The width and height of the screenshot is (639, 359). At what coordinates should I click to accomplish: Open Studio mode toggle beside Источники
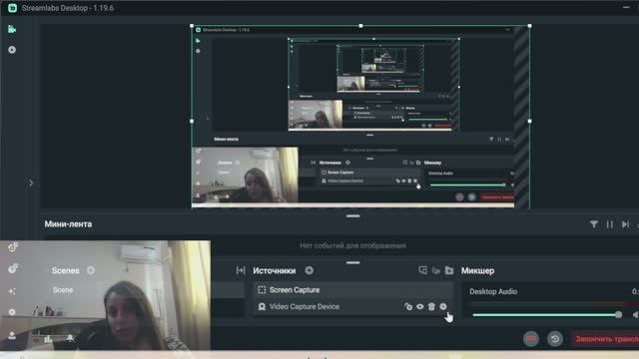pyautogui.click(x=241, y=270)
